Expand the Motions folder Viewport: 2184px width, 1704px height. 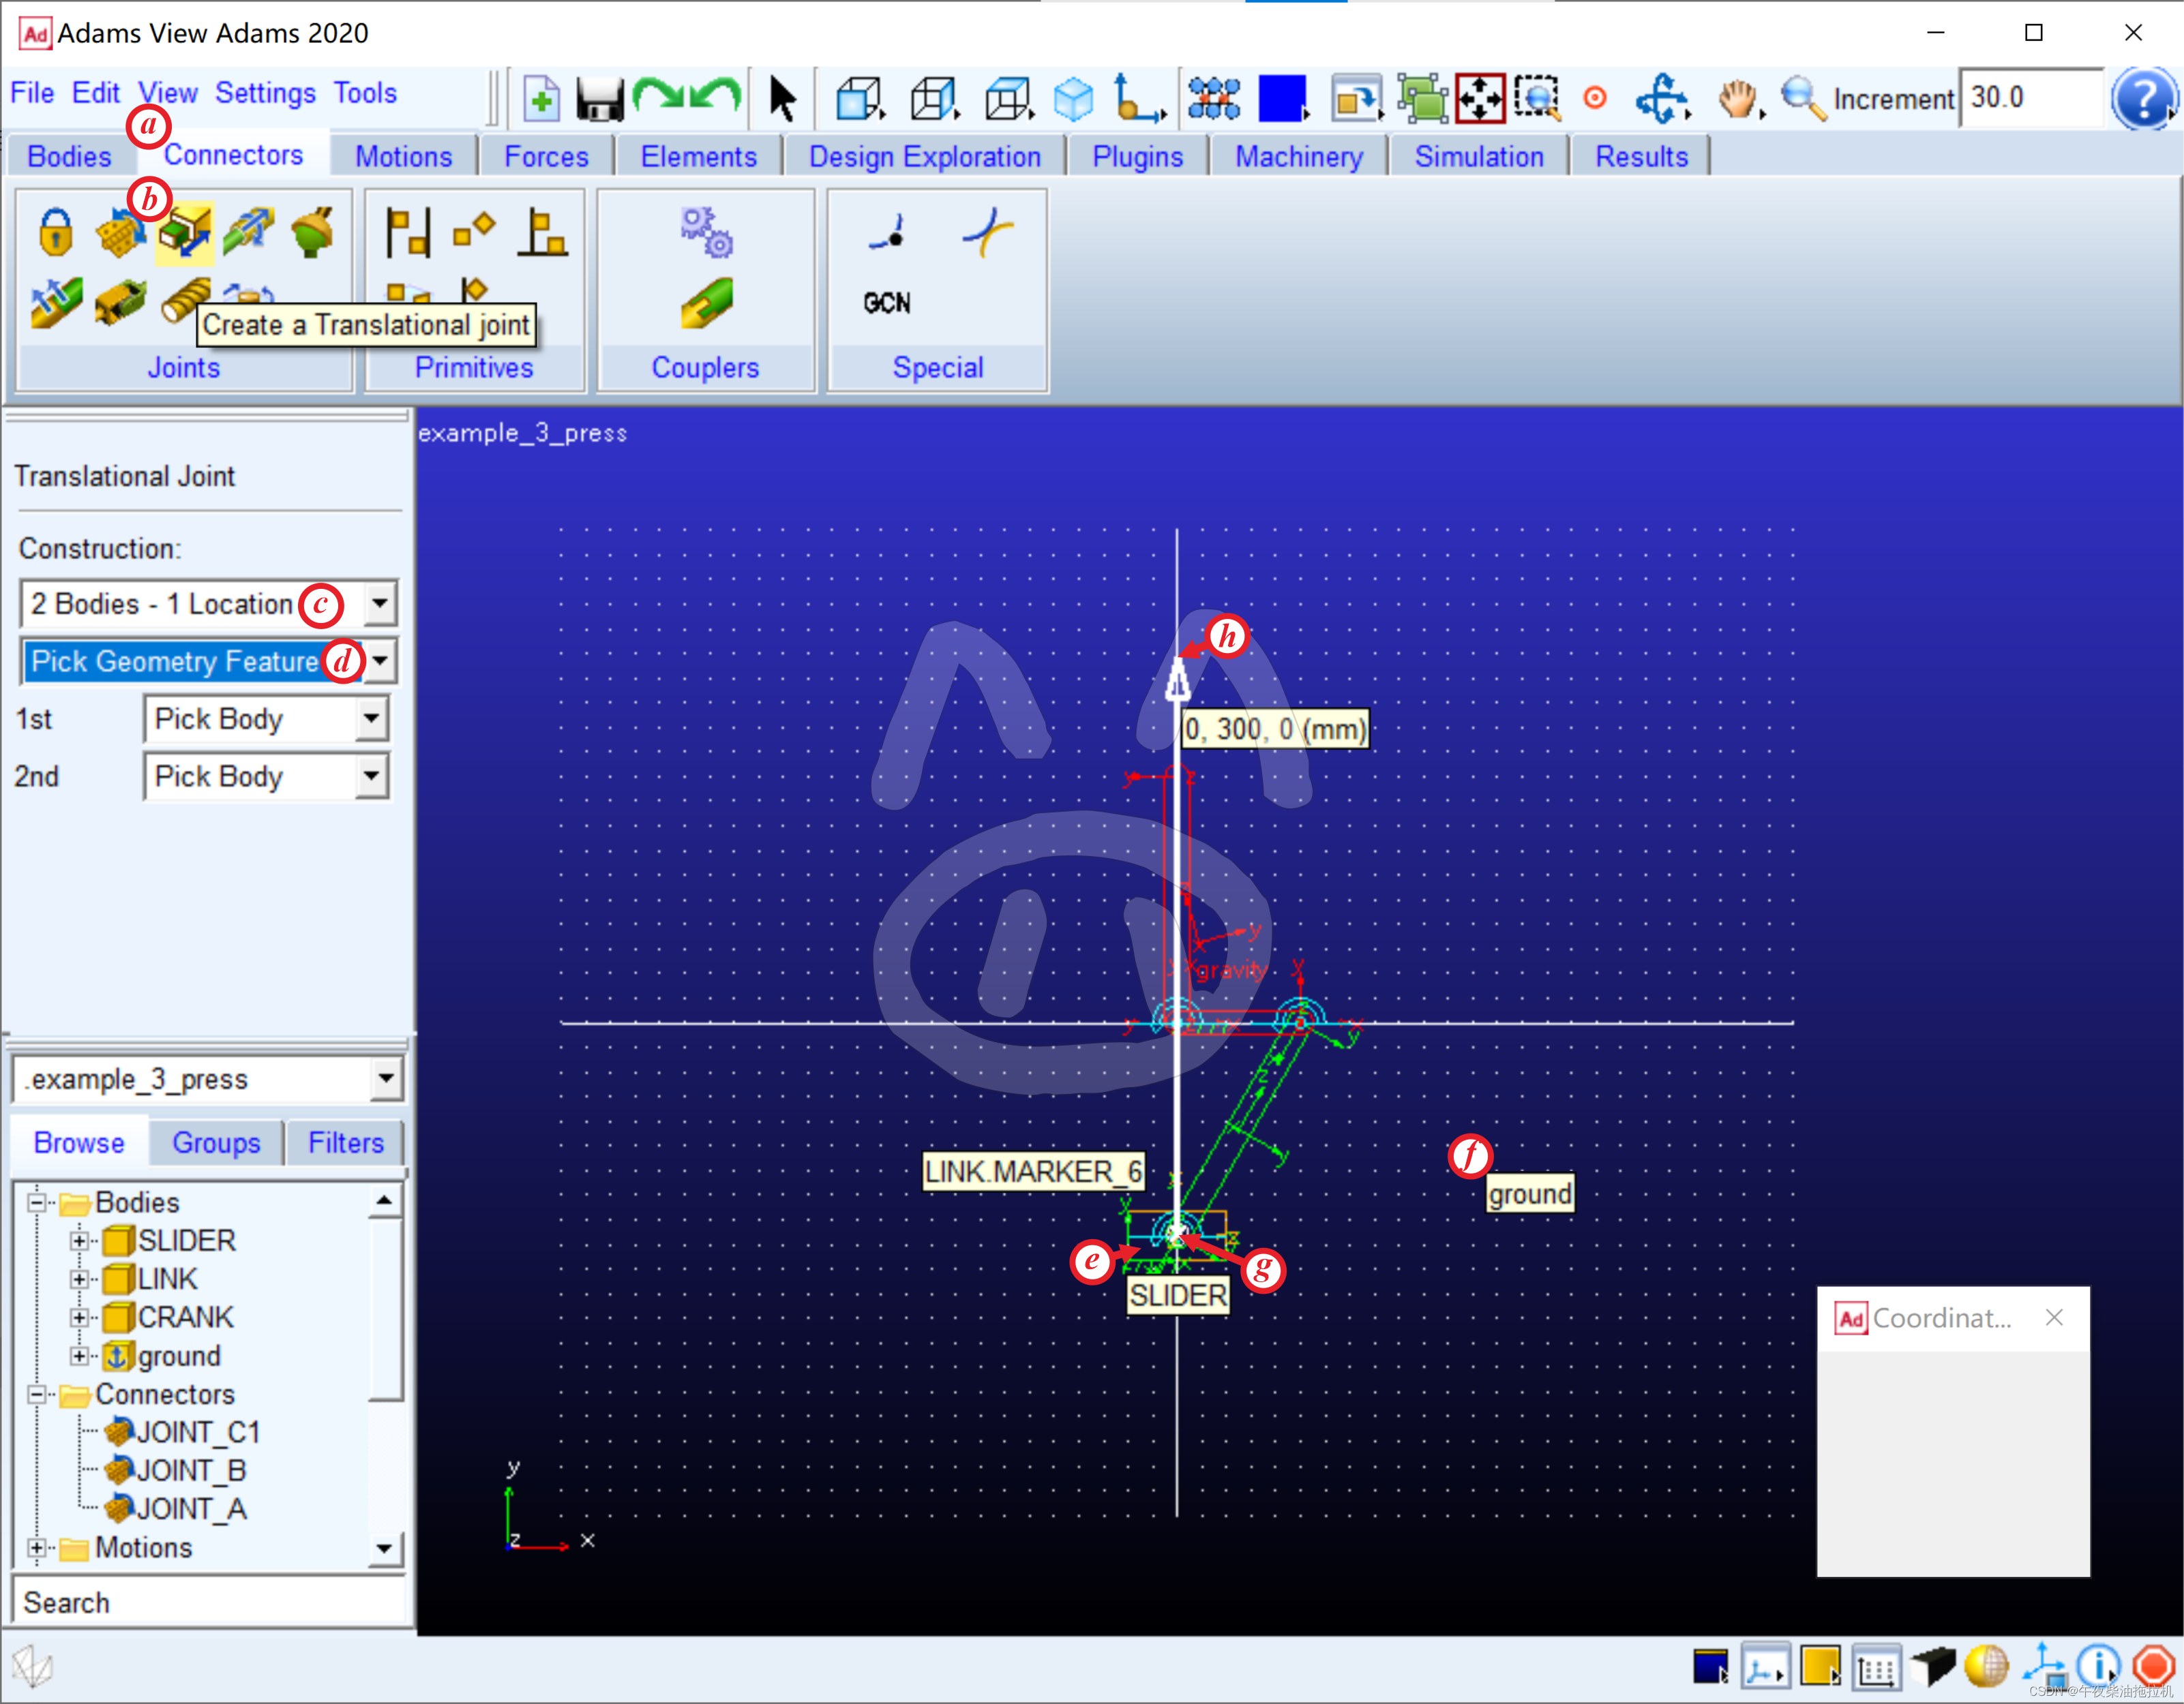[37, 1549]
